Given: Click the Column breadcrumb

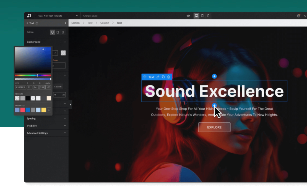Looking at the screenshot, I should pos(105,23).
